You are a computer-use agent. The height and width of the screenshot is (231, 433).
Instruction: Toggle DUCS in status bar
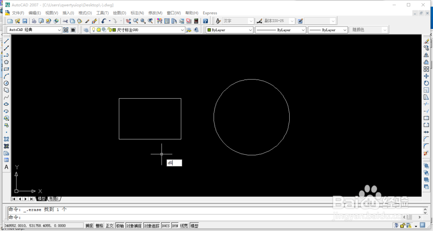(x=166, y=226)
